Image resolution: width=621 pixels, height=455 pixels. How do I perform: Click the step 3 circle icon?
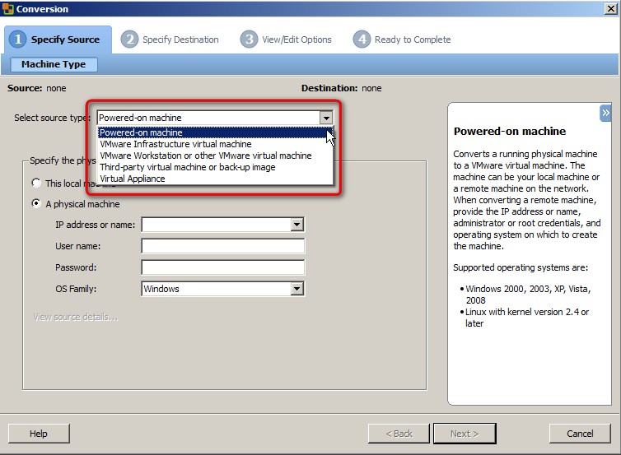249,39
